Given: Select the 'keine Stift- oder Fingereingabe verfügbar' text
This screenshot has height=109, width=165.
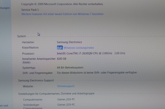Looking at the screenshot, I should point(112,72).
